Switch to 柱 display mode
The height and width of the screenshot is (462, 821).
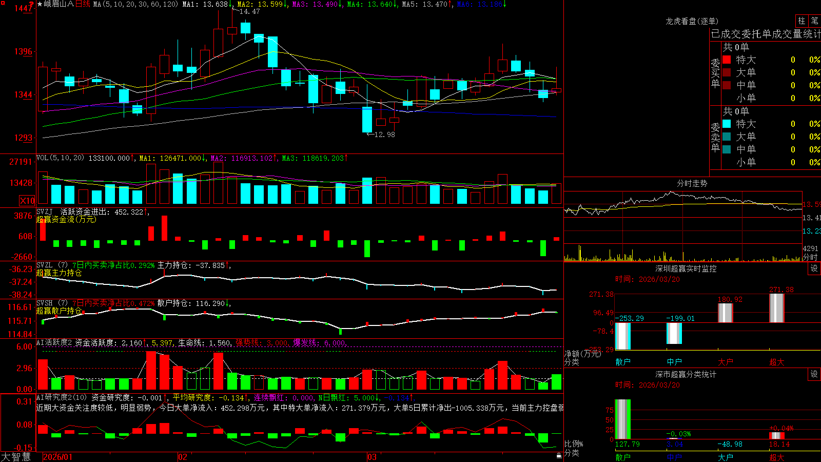802,21
